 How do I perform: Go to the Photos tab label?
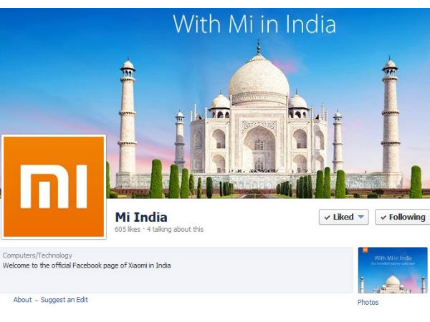point(368,302)
